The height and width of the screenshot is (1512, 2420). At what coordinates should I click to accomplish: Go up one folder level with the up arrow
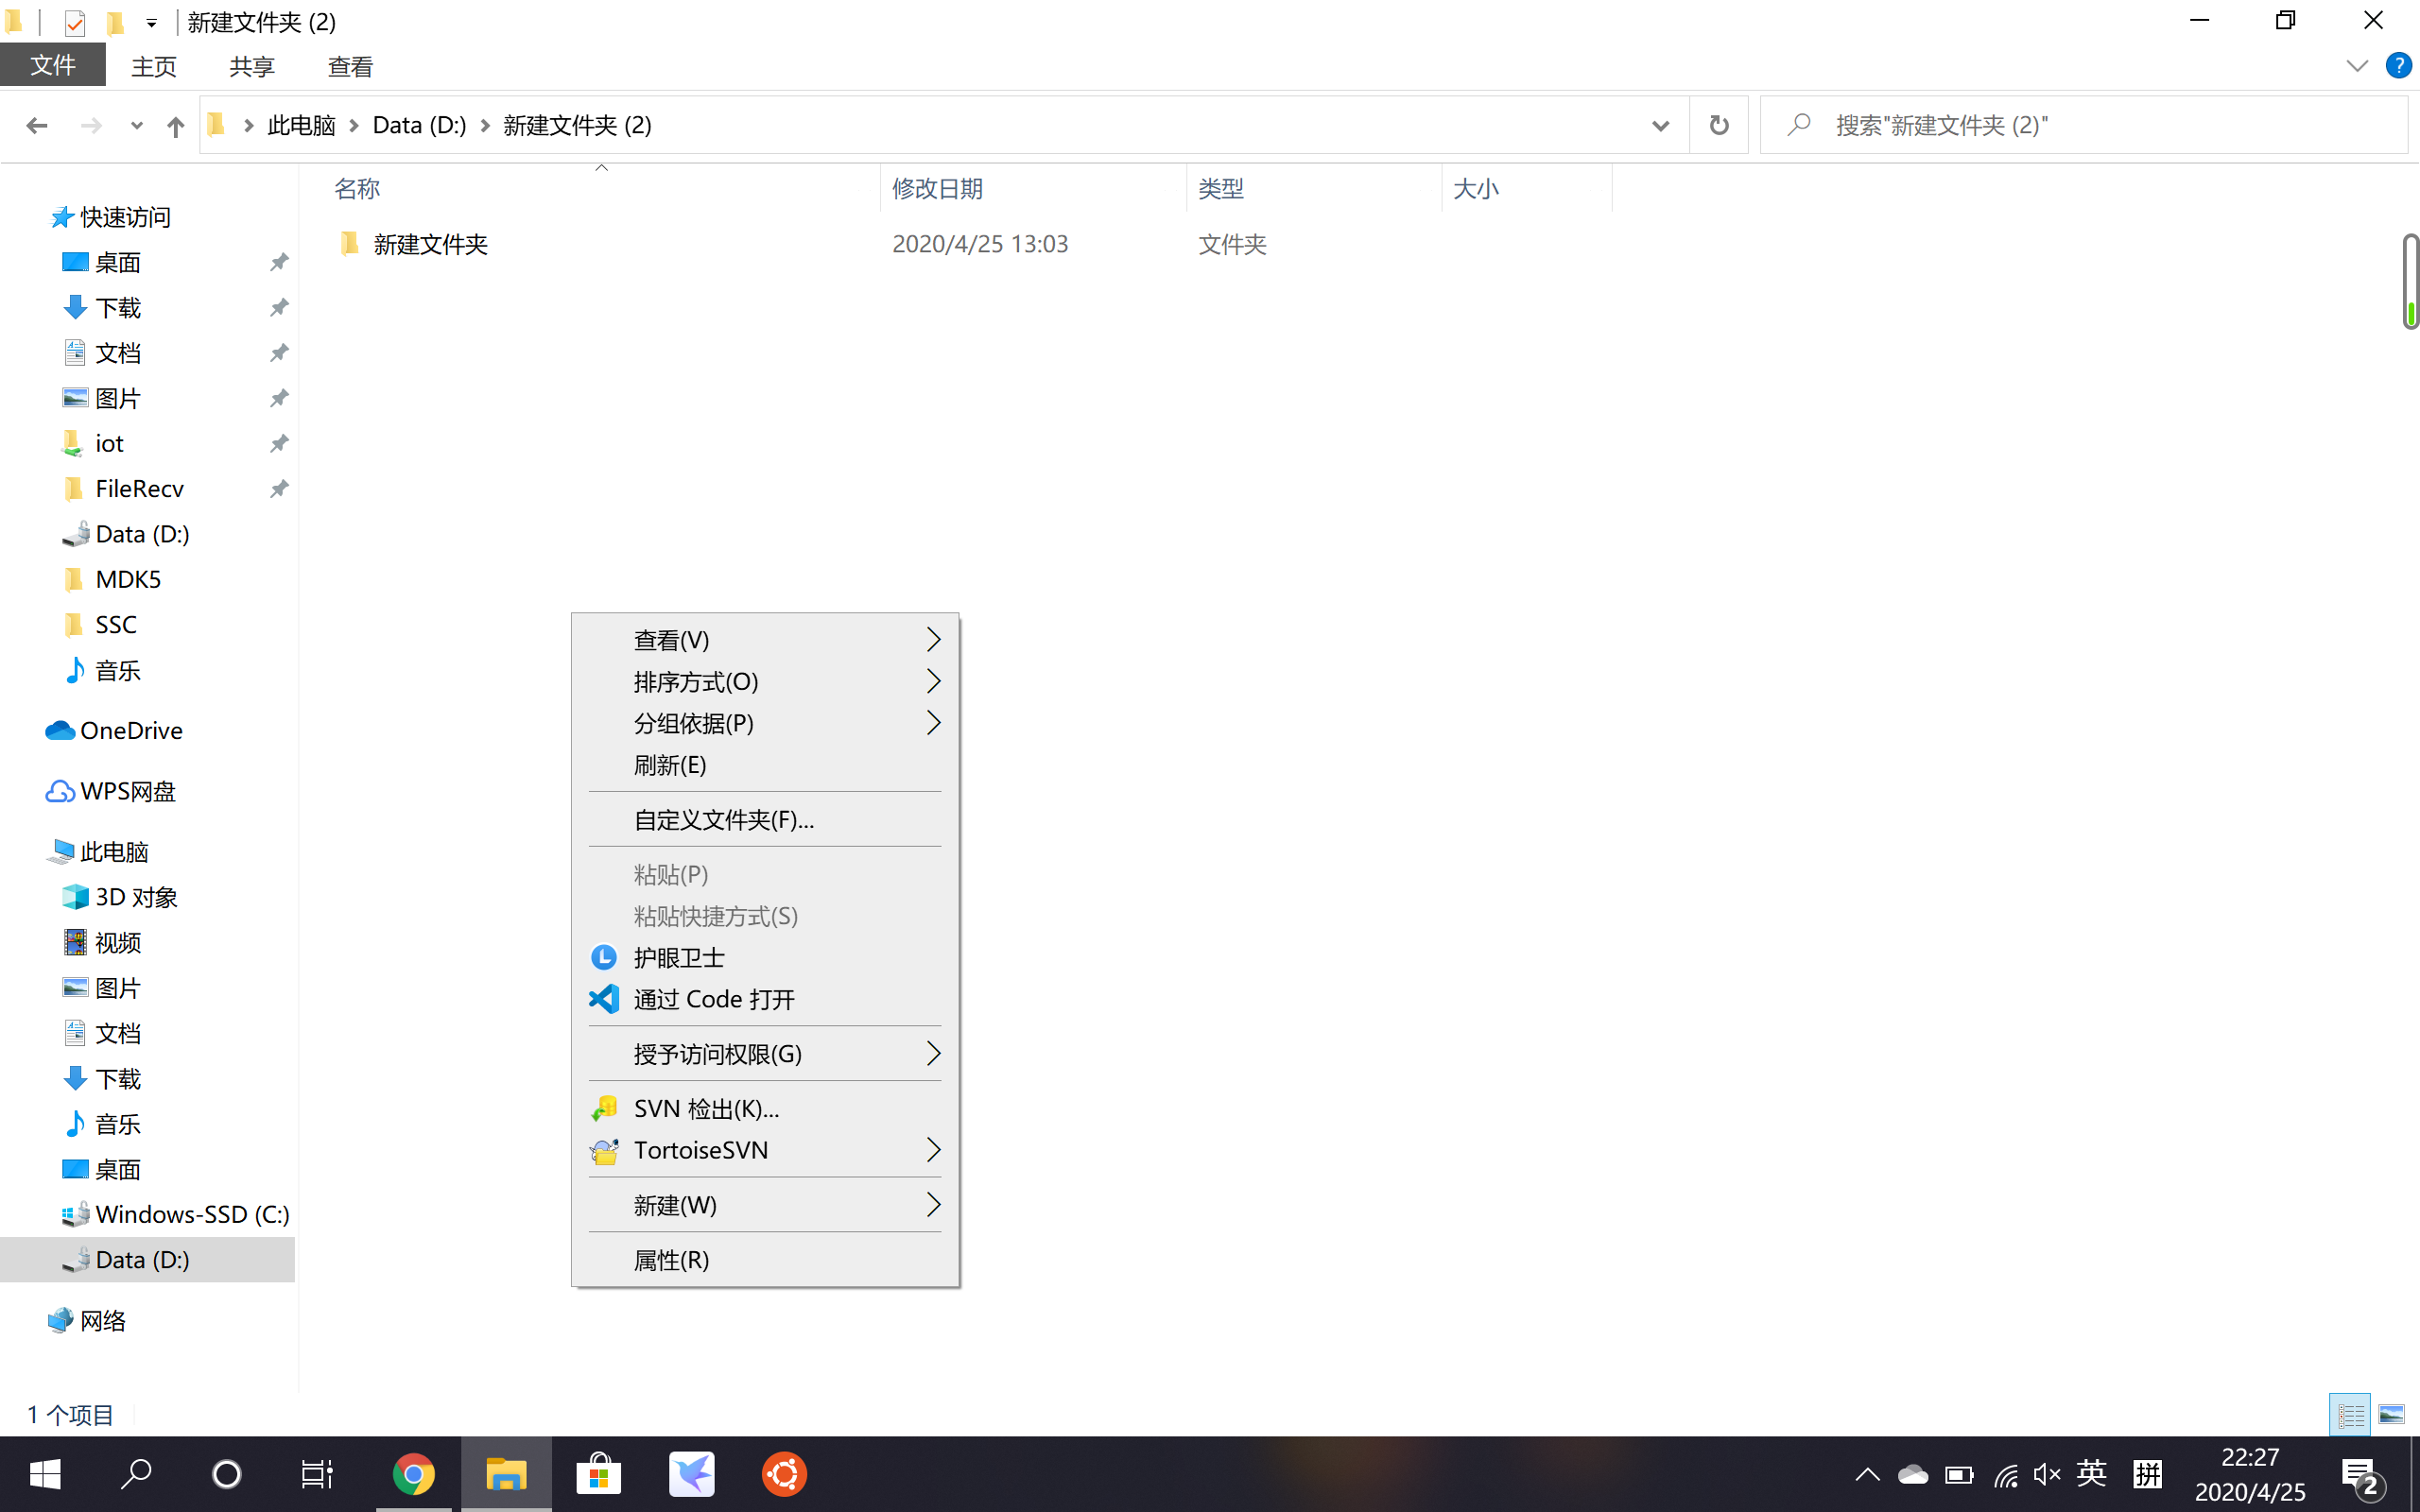coord(175,125)
